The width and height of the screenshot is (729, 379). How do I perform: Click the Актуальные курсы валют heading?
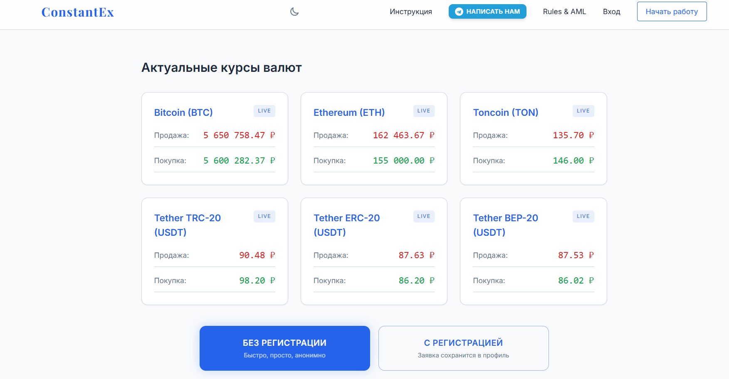pyautogui.click(x=222, y=68)
